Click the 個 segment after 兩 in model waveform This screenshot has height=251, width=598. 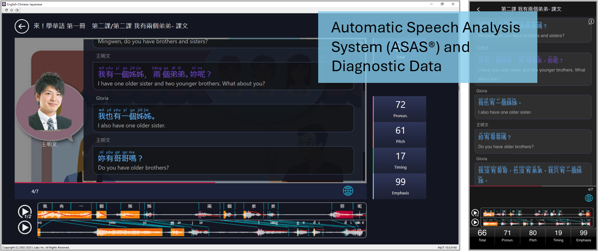(229, 206)
